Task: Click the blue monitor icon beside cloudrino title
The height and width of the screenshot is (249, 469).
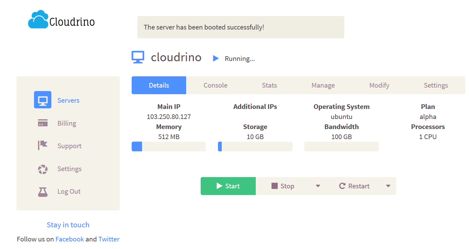Action: (138, 57)
